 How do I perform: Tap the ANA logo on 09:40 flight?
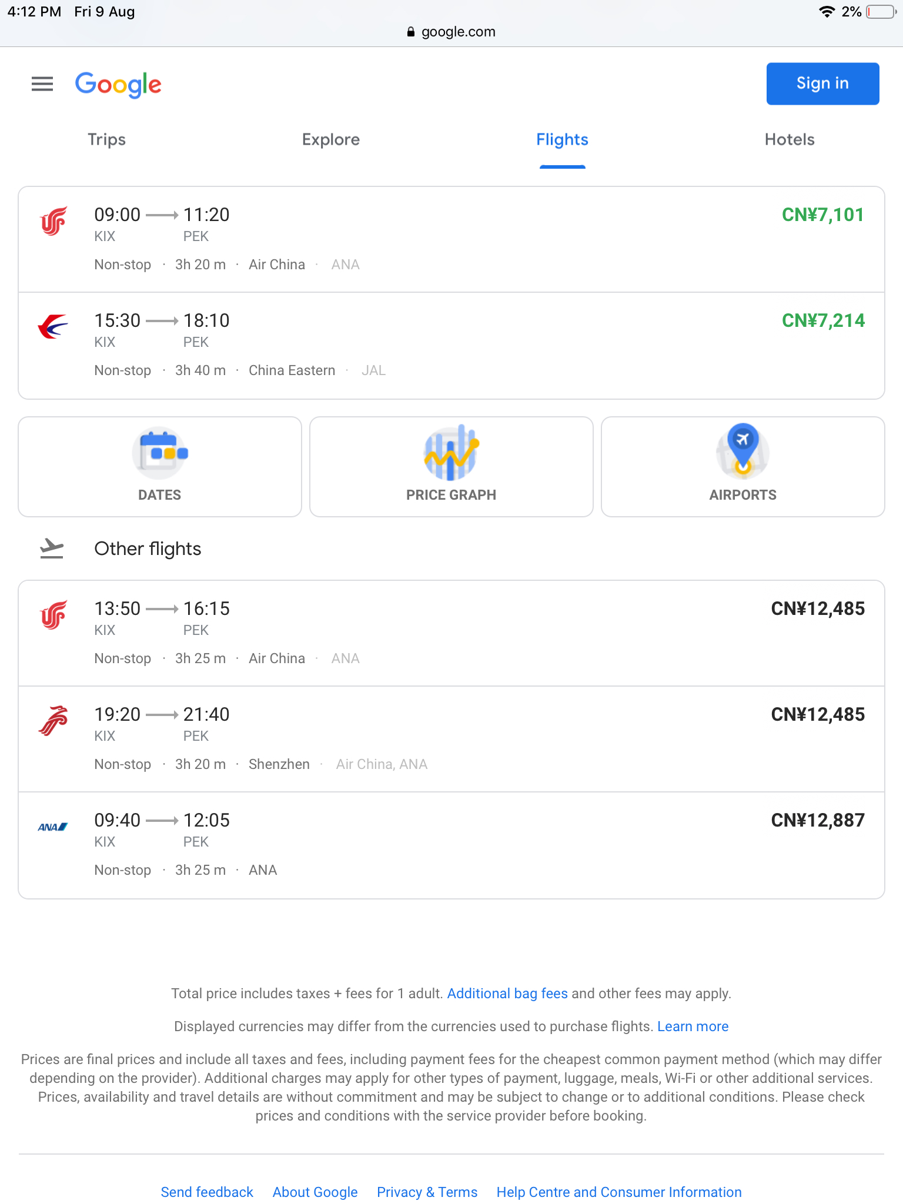coord(53,827)
